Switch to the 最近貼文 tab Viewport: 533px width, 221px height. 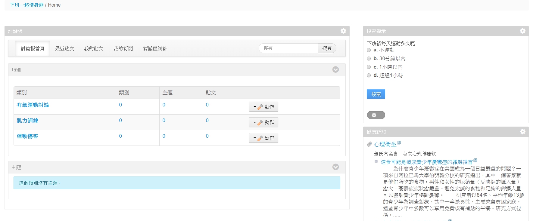[x=64, y=49]
